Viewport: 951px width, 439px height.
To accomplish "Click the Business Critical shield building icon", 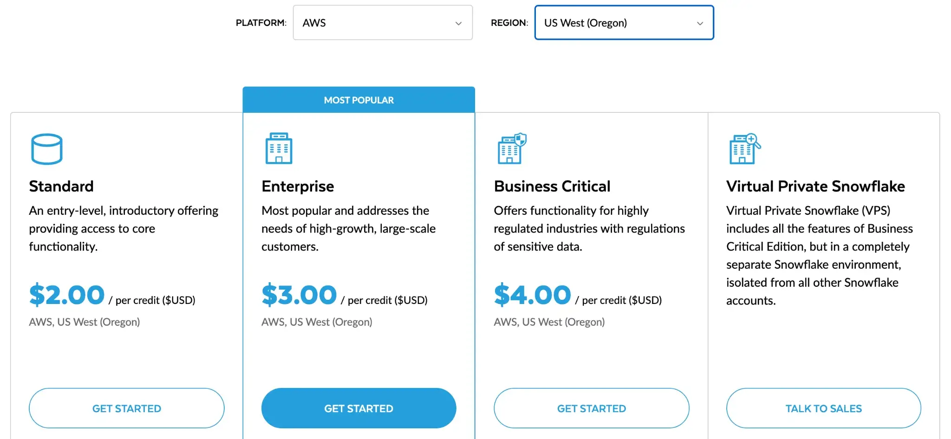I will pos(512,148).
